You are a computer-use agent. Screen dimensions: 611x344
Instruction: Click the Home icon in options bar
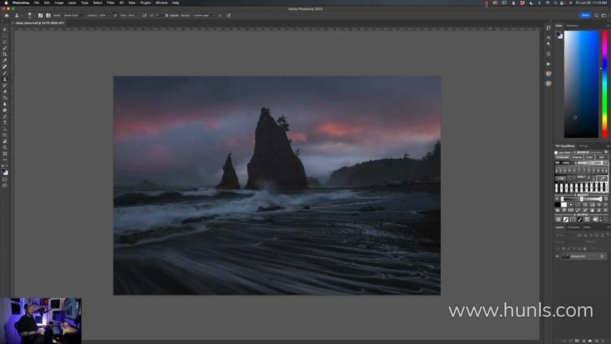(x=7, y=15)
